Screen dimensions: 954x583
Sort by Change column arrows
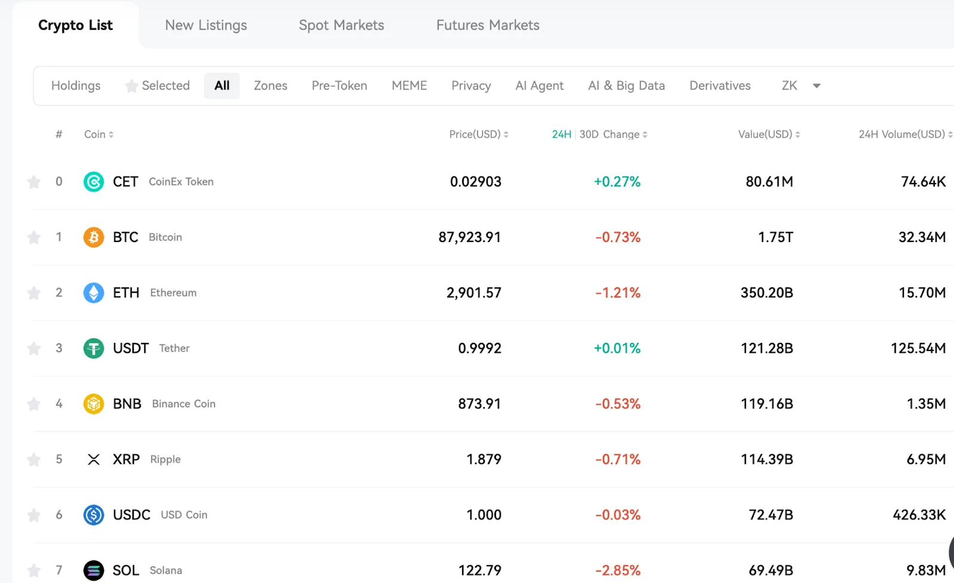click(645, 135)
